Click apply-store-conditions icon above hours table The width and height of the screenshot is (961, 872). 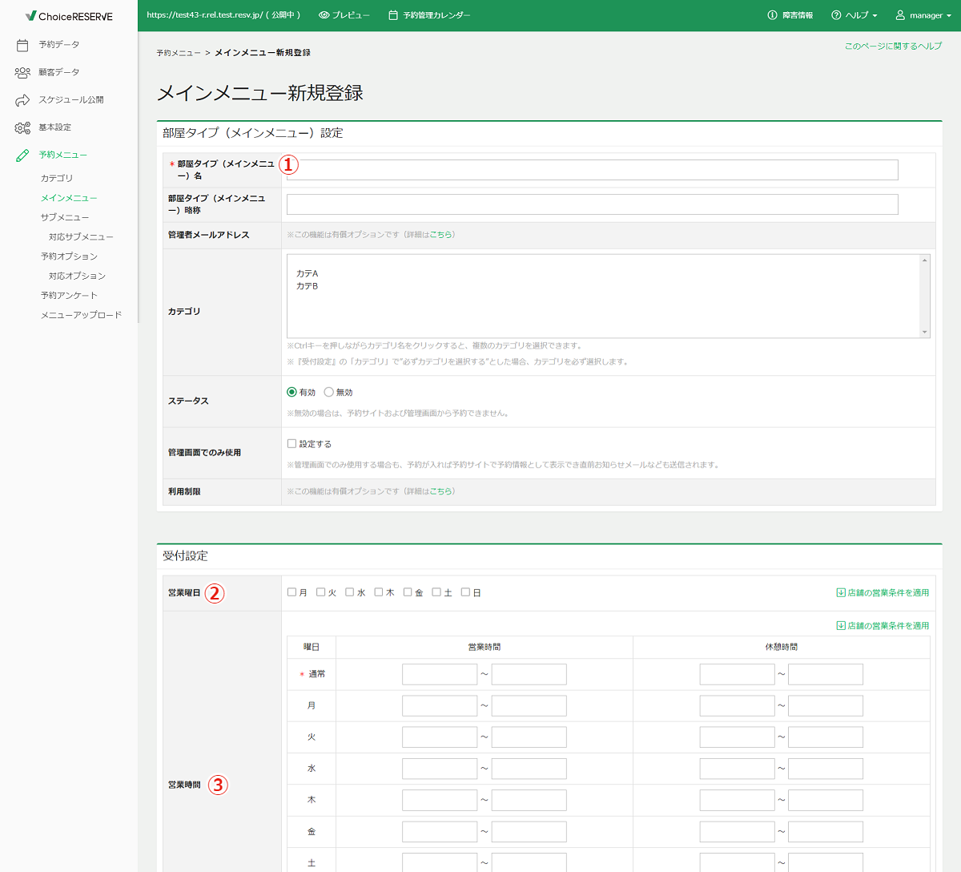841,626
